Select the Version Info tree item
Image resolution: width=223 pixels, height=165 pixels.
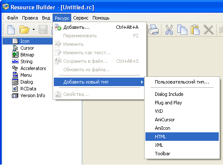click(x=33, y=95)
